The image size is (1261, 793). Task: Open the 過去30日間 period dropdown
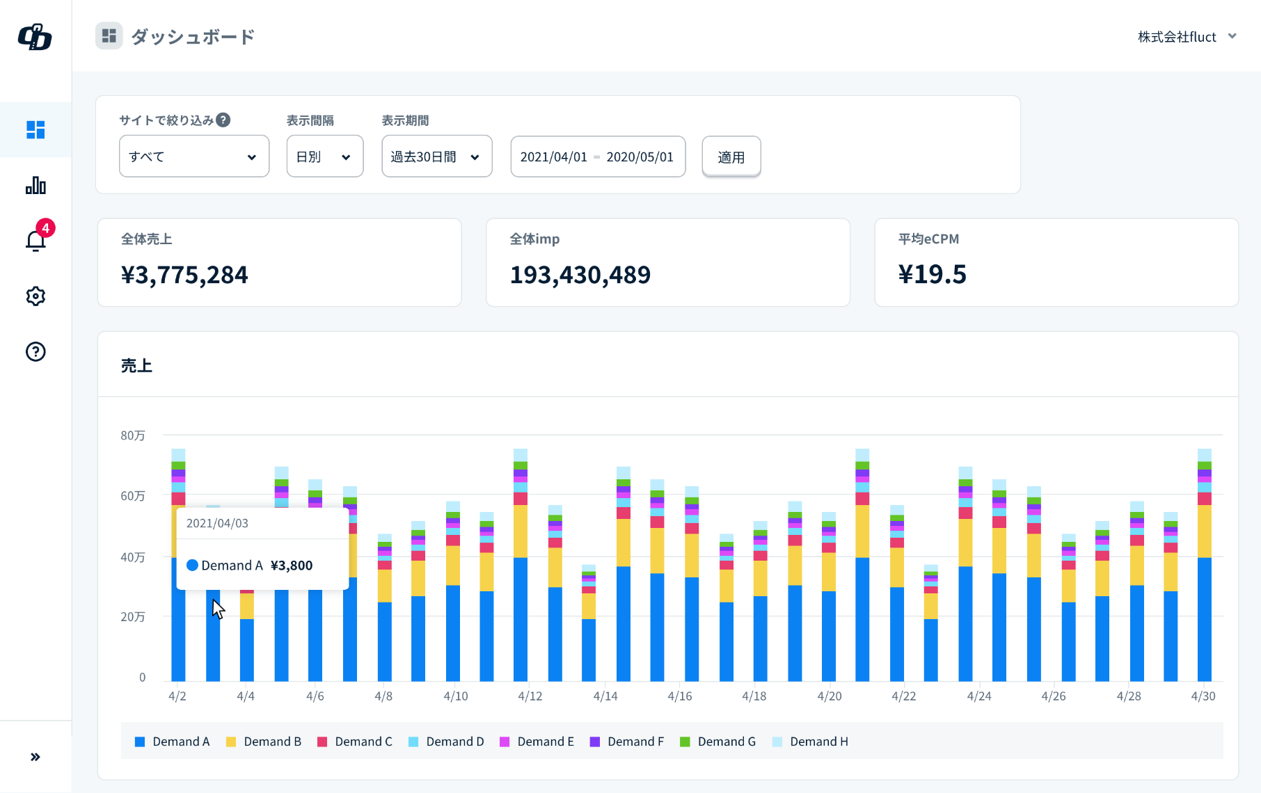pos(436,157)
